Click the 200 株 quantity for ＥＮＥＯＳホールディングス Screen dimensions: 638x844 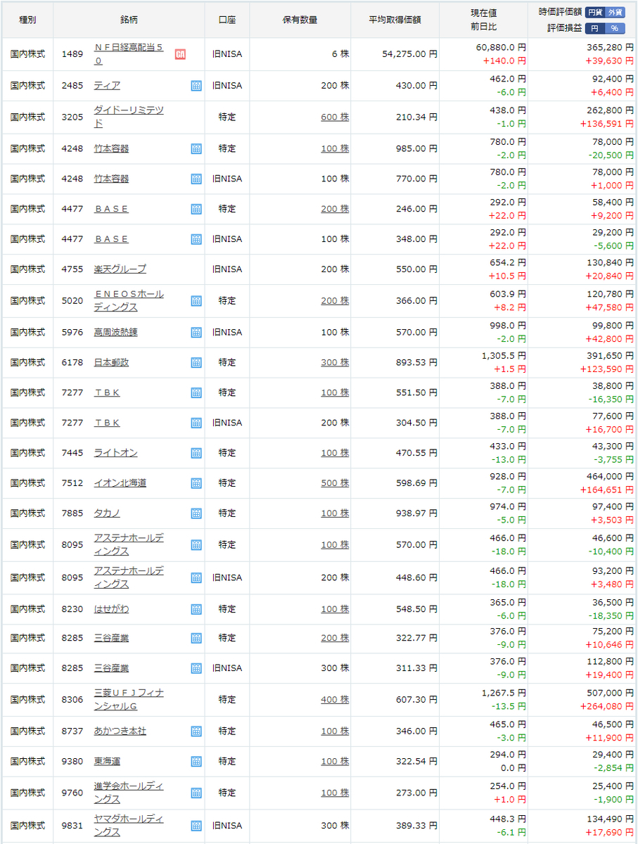335,301
